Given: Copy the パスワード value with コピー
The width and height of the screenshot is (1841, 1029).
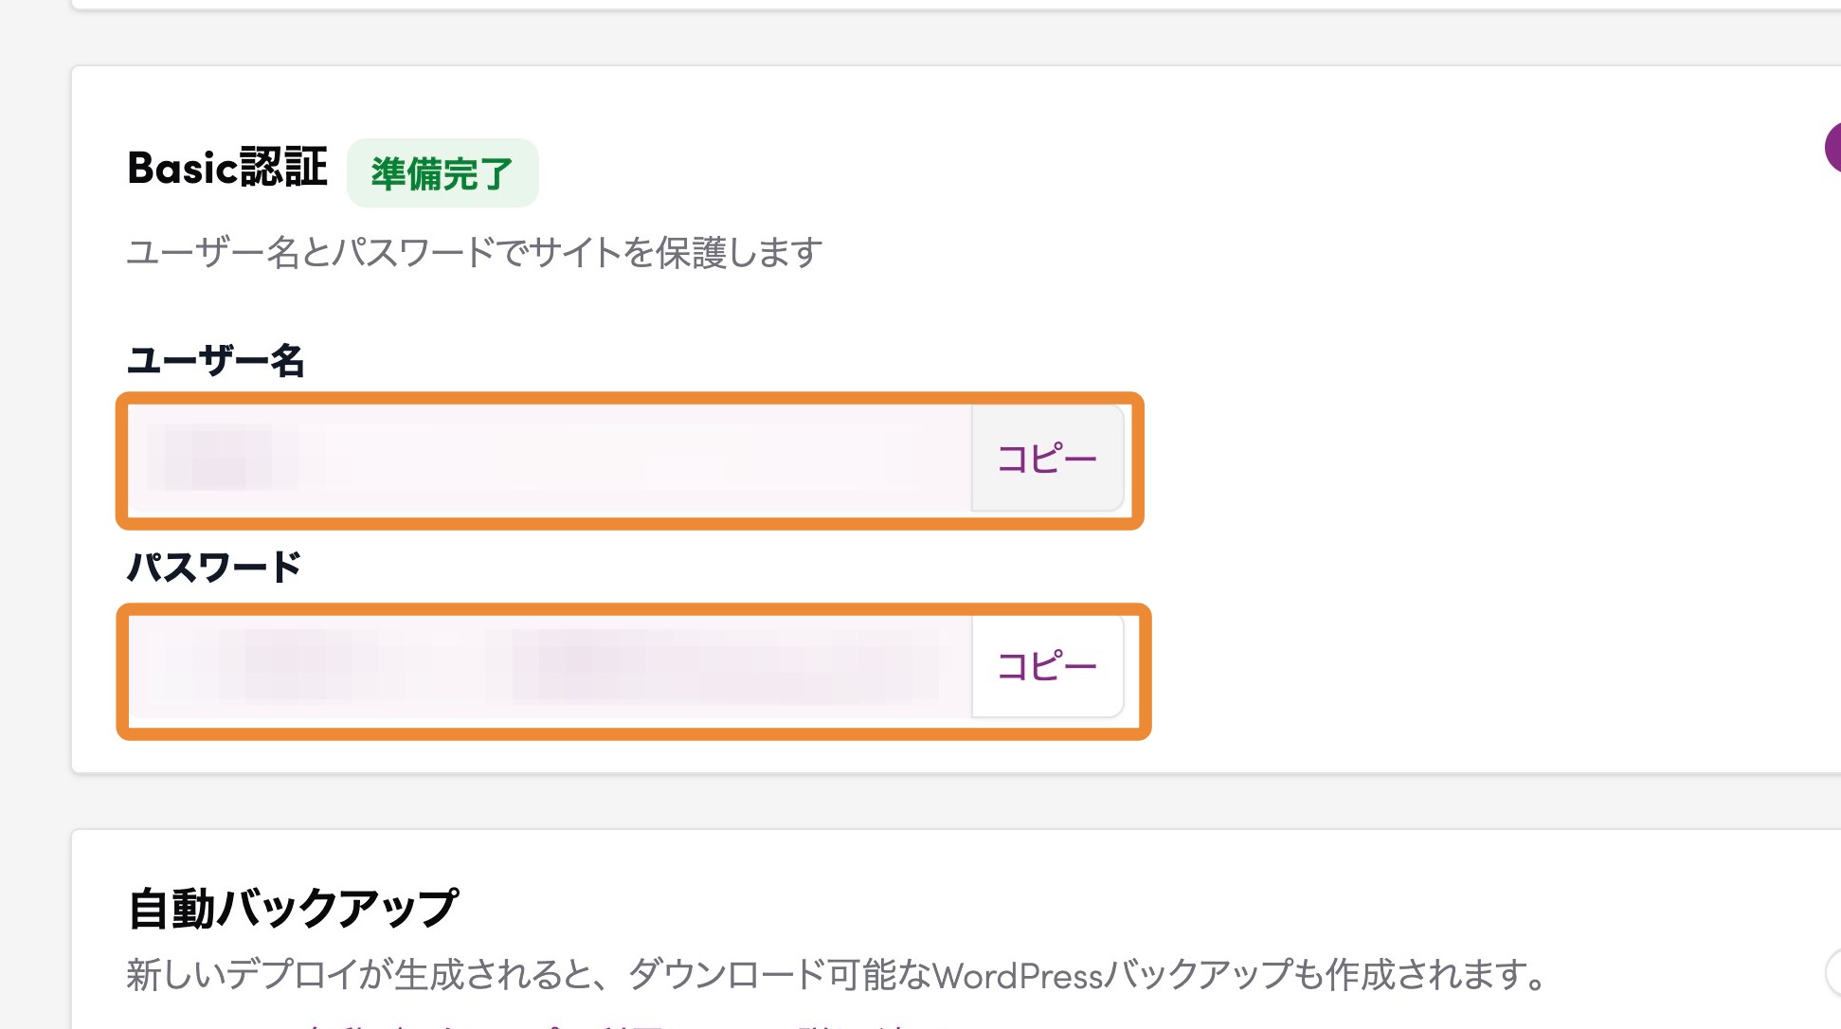Looking at the screenshot, I should click(1047, 666).
